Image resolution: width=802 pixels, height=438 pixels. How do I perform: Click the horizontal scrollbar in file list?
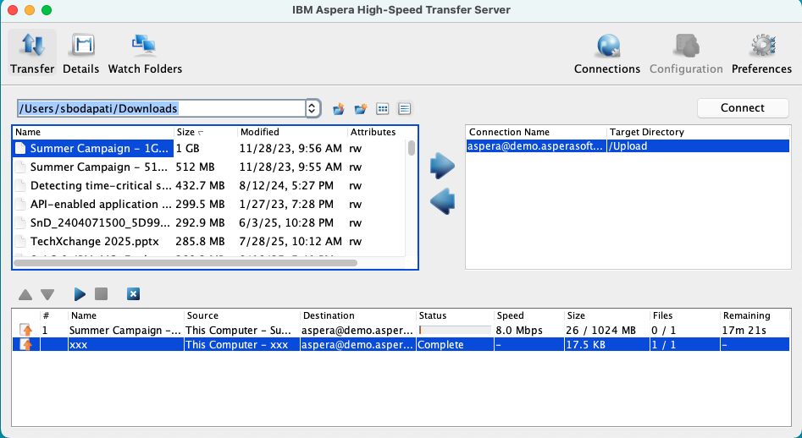[185, 263]
